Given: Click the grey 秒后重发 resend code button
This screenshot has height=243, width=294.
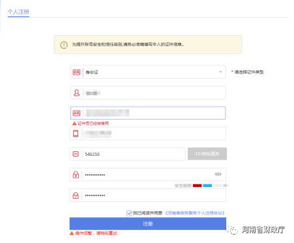Looking at the screenshot, I should [207, 154].
